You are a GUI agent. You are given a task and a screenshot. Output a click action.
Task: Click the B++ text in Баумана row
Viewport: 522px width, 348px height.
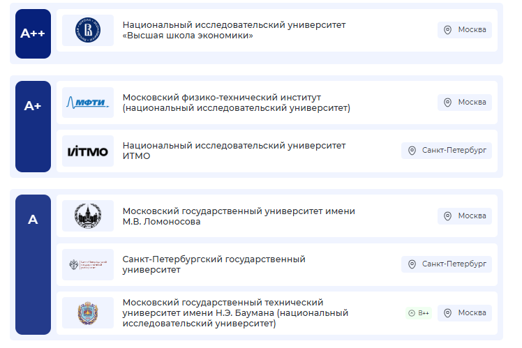[424, 313]
